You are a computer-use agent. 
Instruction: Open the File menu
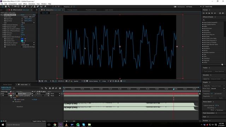(2, 4)
